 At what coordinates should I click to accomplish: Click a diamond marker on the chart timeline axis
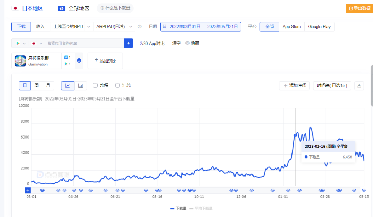click(x=43, y=190)
